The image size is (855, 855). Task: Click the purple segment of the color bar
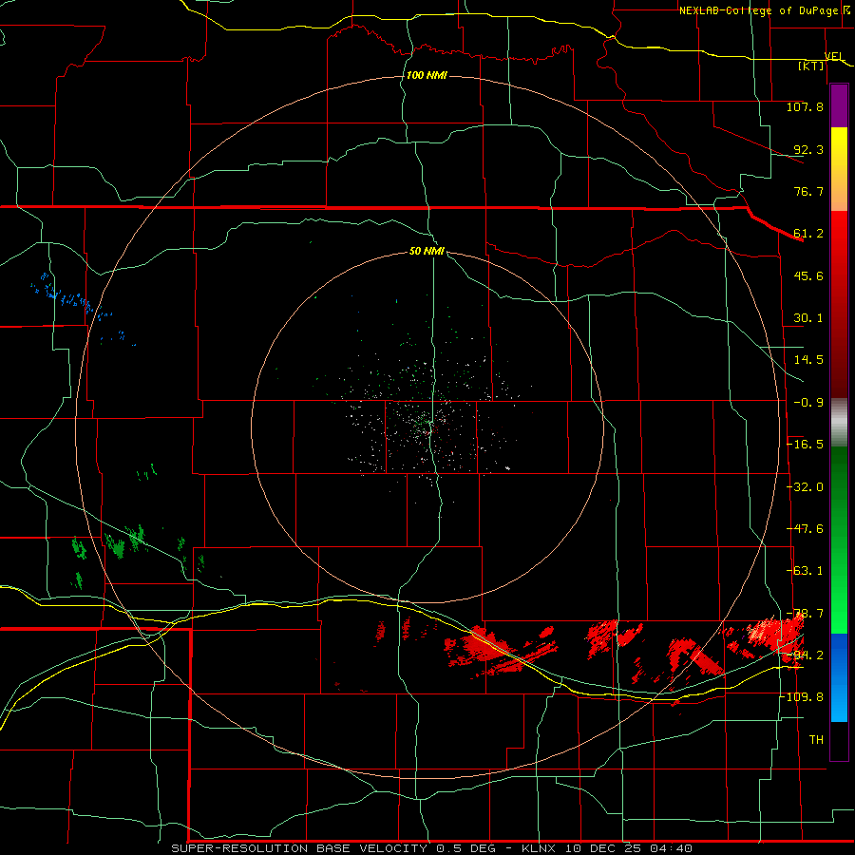[x=839, y=106]
